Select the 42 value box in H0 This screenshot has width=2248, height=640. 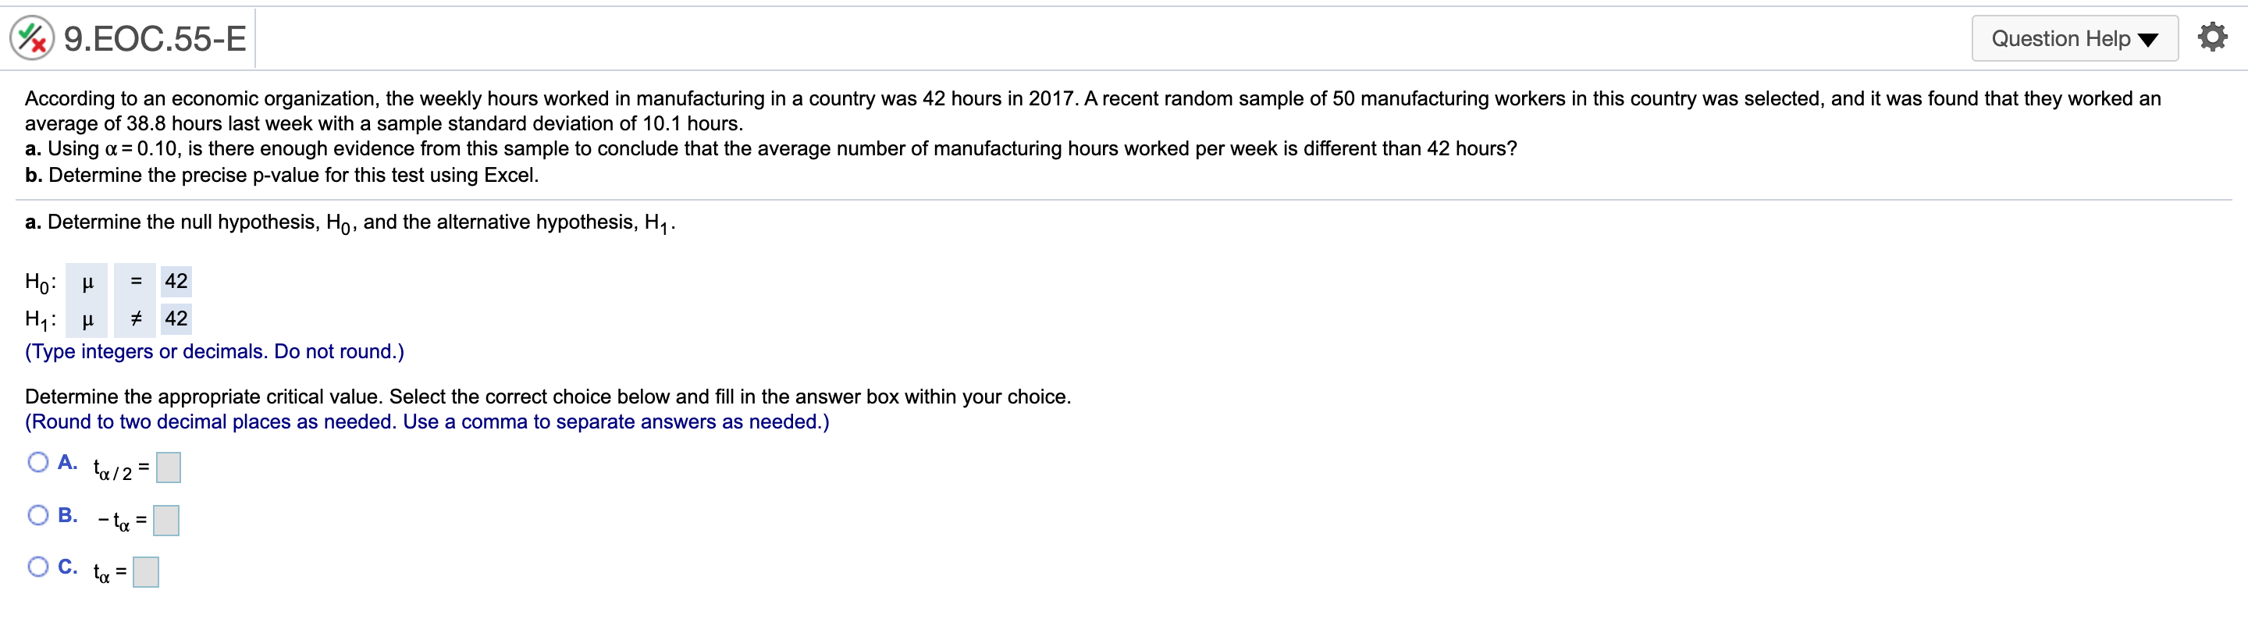(x=176, y=281)
